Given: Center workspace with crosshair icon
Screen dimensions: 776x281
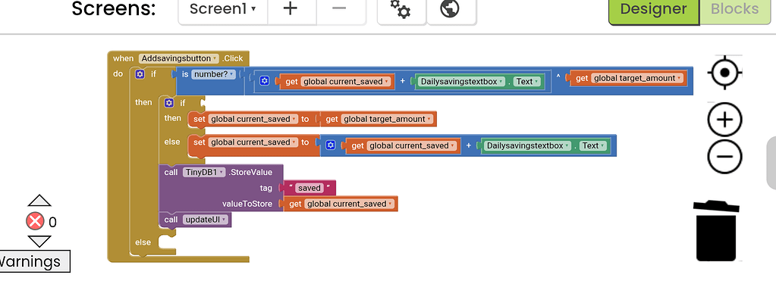Looking at the screenshot, I should coord(724,73).
